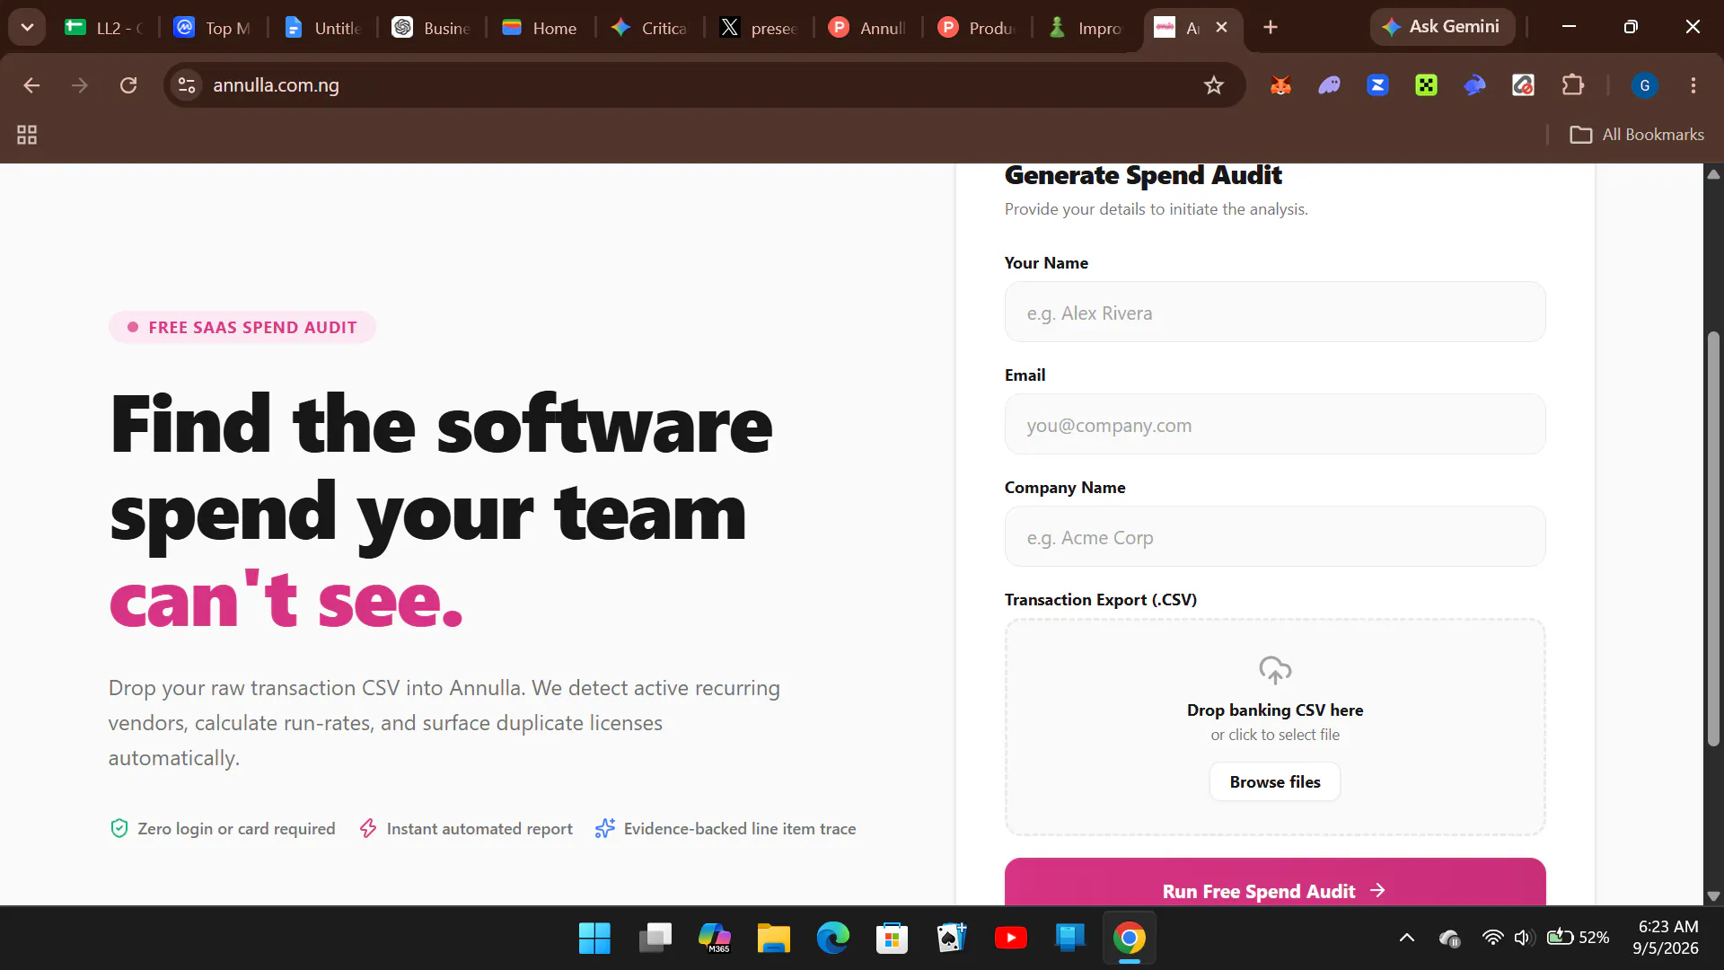Click the cloud upload icon in drop zone
The width and height of the screenshot is (1724, 970).
coord(1275,670)
